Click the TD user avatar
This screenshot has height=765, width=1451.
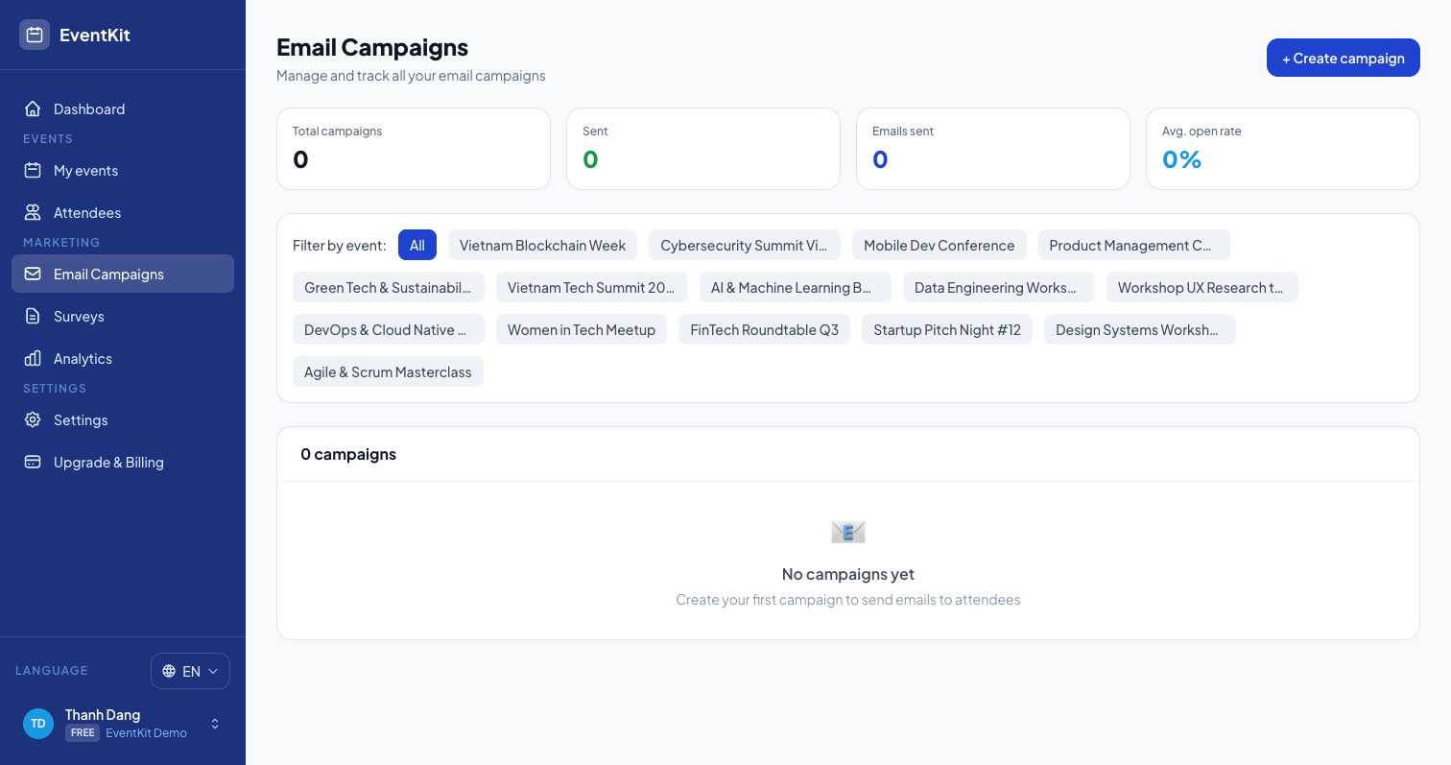[38, 724]
